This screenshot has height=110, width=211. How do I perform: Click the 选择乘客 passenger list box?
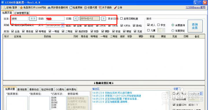[x=17, y=103]
